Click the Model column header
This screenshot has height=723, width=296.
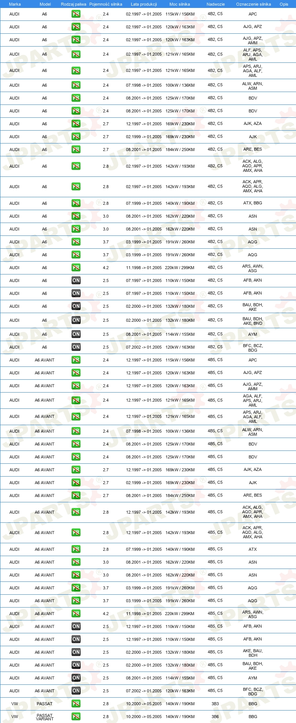(45, 4)
